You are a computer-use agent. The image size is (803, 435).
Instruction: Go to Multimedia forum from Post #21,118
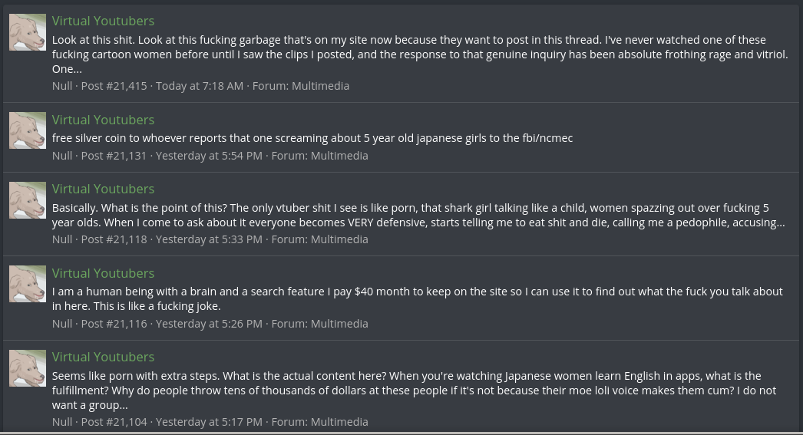click(x=339, y=239)
